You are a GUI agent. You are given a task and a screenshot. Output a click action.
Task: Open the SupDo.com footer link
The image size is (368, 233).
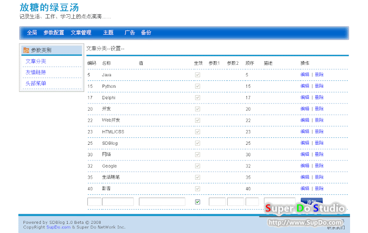58,227
